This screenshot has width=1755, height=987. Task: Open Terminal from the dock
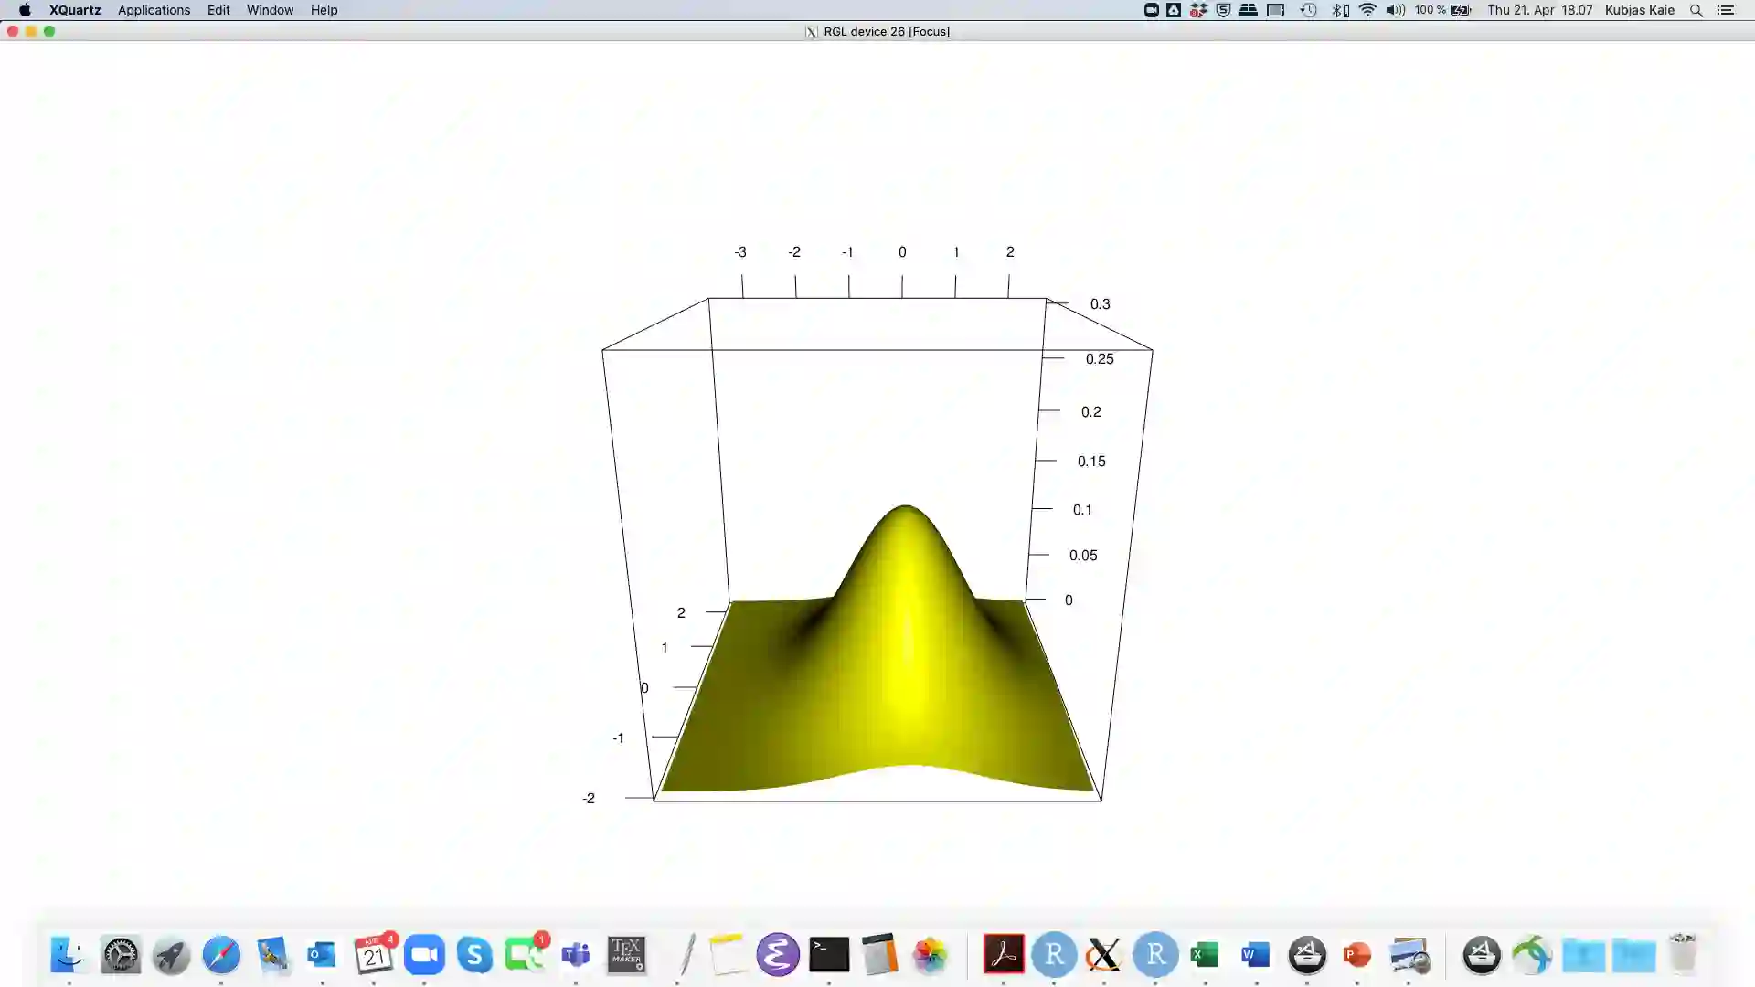(829, 955)
